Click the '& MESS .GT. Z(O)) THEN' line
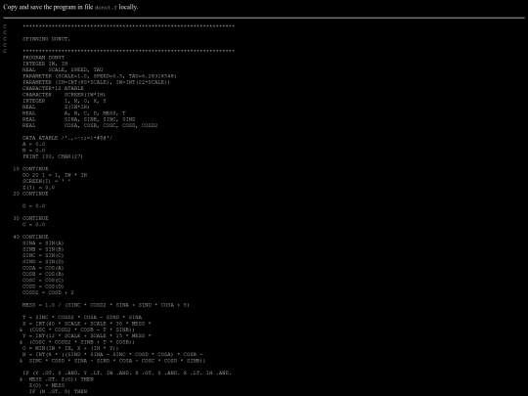 (57, 379)
